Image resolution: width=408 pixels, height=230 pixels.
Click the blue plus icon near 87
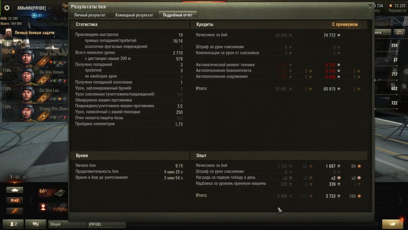click(x=34, y=16)
